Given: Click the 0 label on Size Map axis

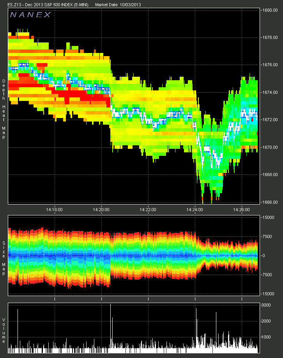Looking at the screenshot, I should tap(264, 256).
